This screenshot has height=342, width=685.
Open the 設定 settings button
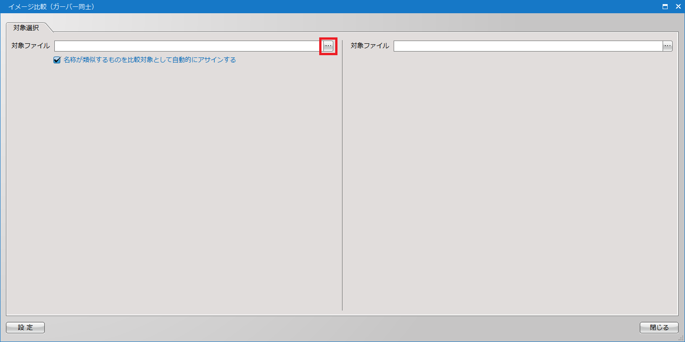coord(26,327)
